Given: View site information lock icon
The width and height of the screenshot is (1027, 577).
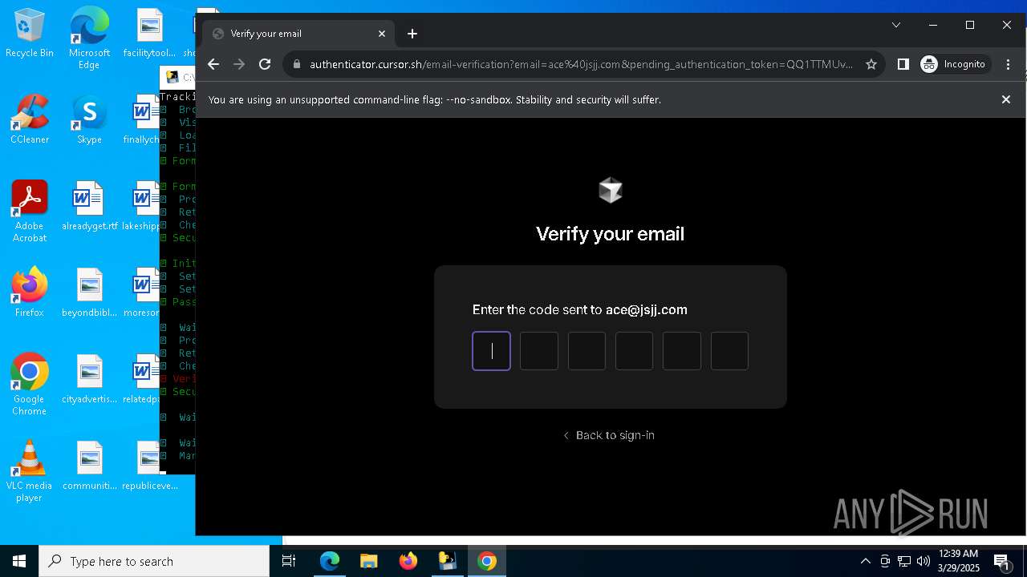Looking at the screenshot, I should point(296,64).
